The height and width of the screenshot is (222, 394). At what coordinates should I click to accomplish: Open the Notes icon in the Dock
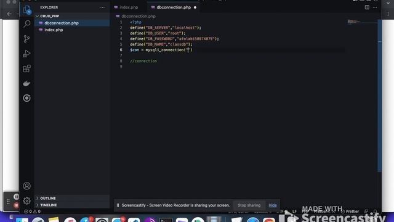(54, 220)
